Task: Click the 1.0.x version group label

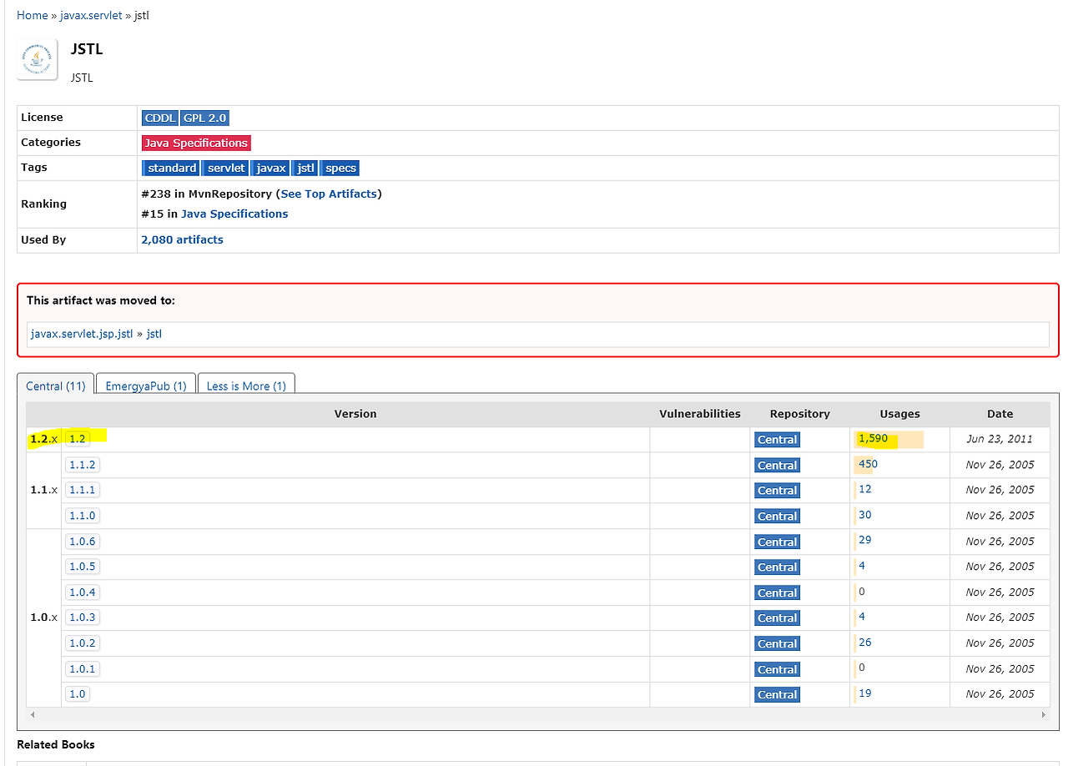Action: pyautogui.click(x=43, y=617)
